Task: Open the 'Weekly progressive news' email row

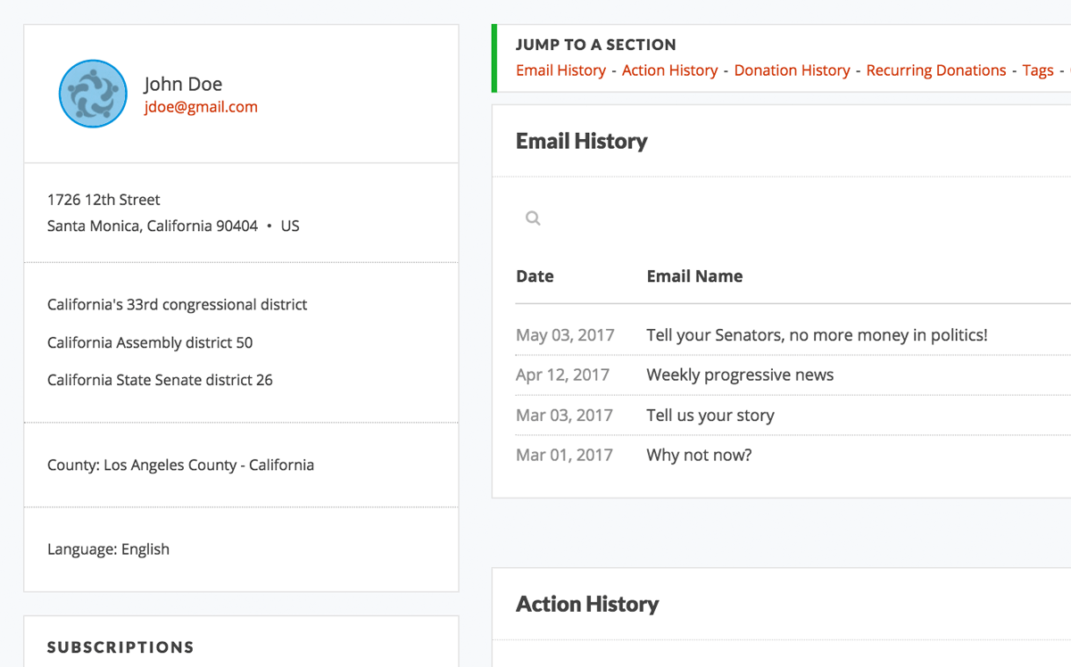Action: click(x=740, y=375)
